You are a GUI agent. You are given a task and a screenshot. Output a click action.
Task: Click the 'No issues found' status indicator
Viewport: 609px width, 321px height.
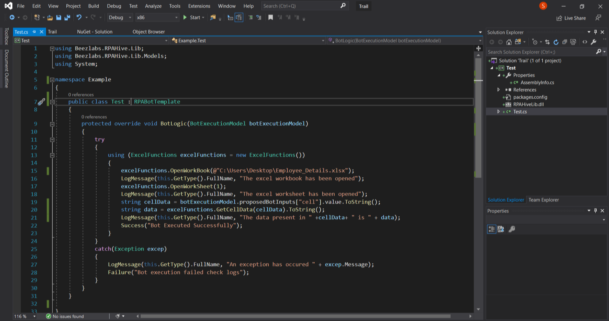[x=65, y=316]
